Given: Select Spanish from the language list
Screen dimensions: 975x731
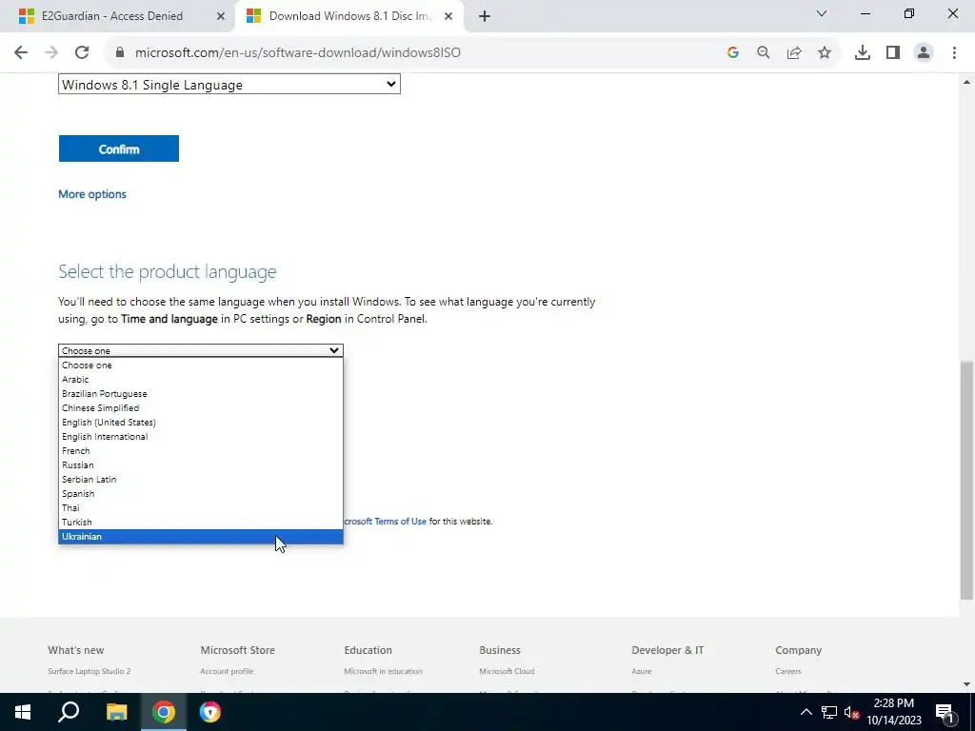Looking at the screenshot, I should (200, 494).
